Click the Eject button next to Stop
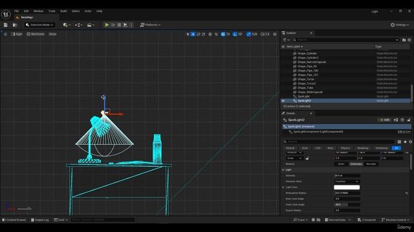The image size is (414, 232). click(x=125, y=24)
